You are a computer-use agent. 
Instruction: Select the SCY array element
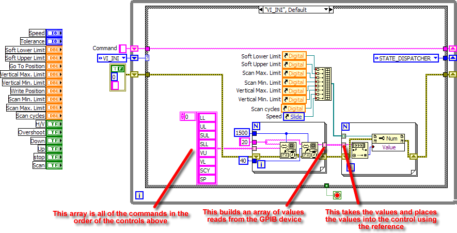[x=207, y=170]
